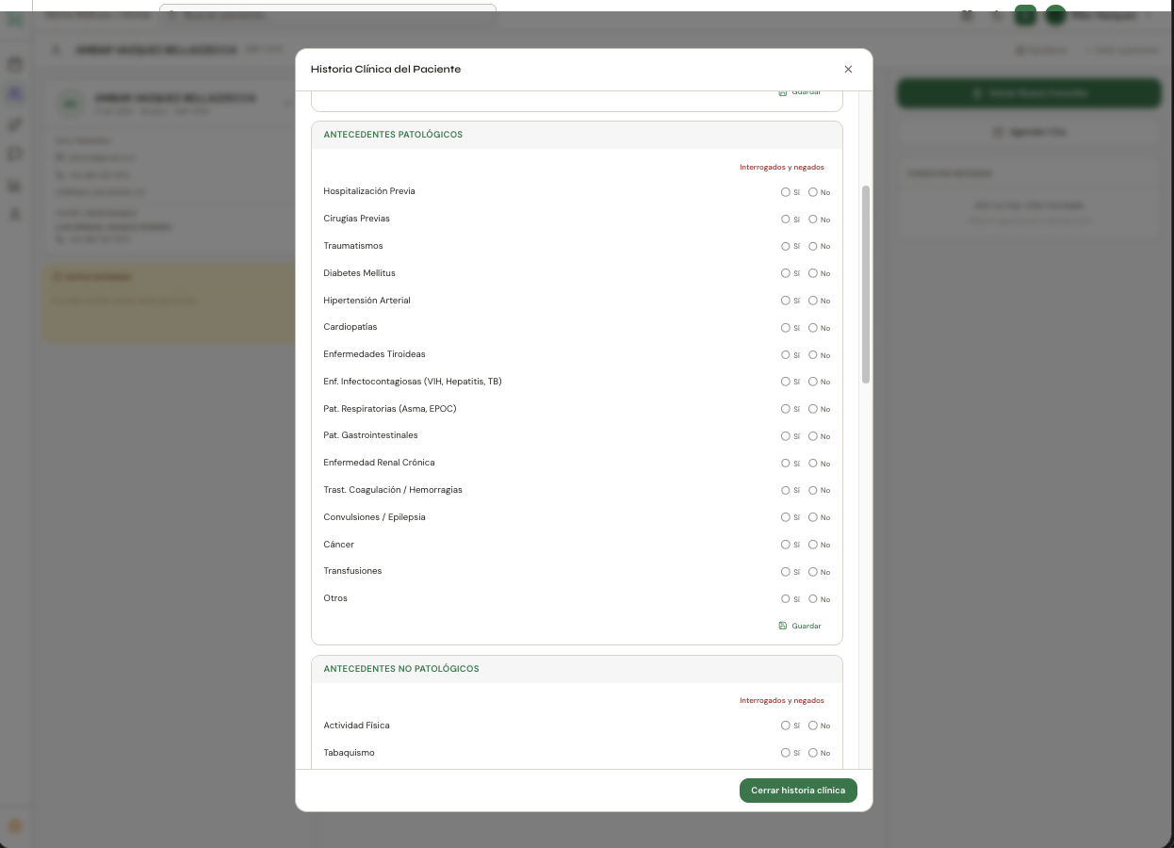Mark No for Cirugías Previas
This screenshot has height=848, width=1174.
click(812, 219)
